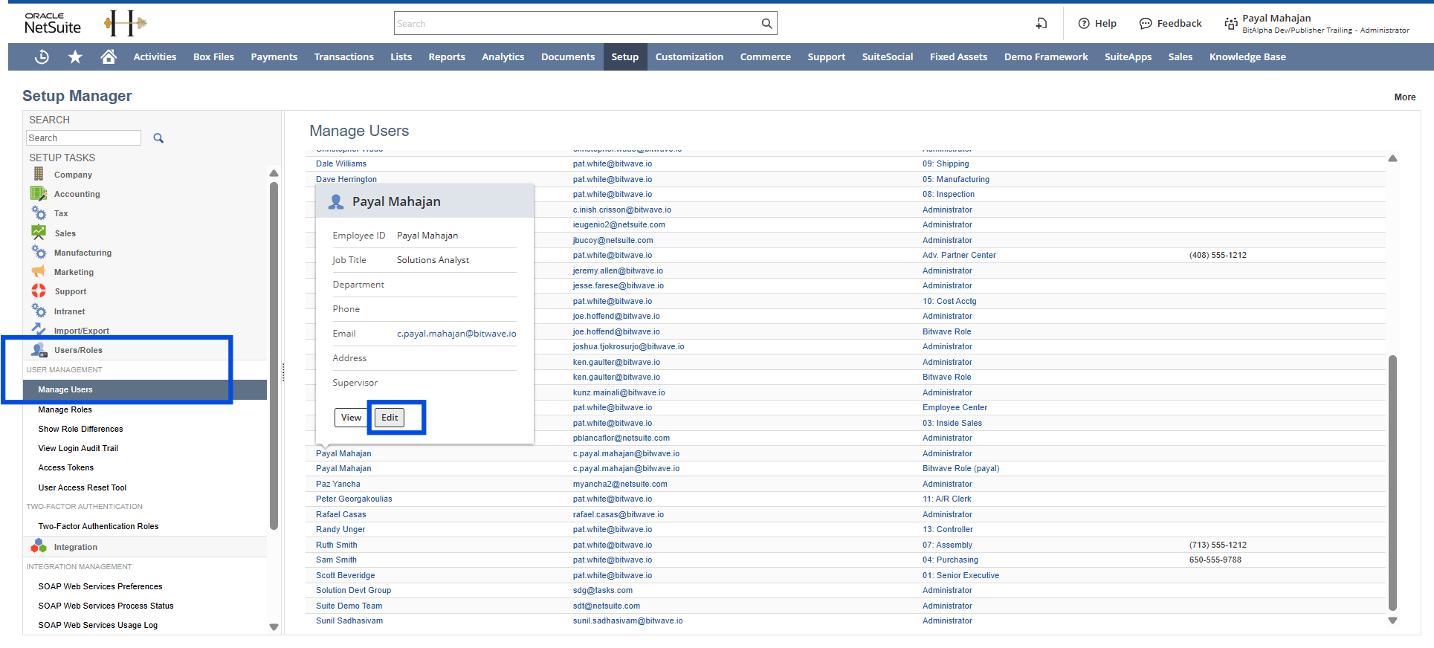
Task: Click the Help question mark icon
Action: pos(1084,24)
